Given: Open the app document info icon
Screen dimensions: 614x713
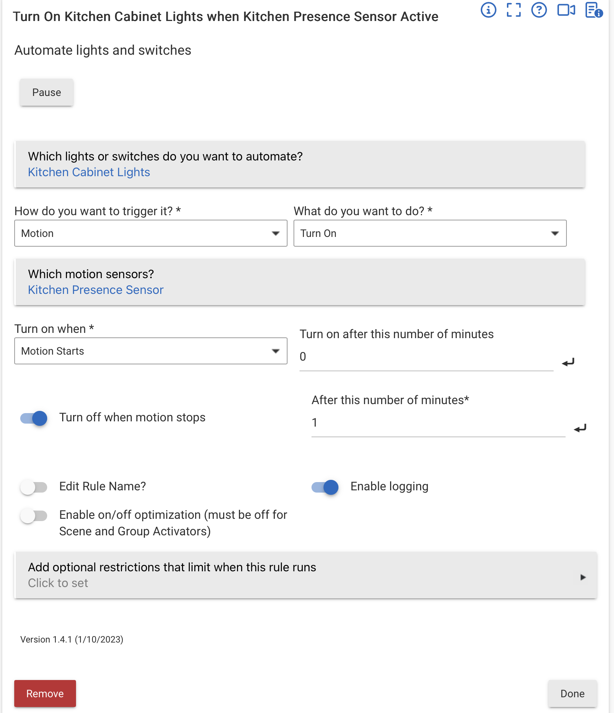Looking at the screenshot, I should tap(593, 10).
